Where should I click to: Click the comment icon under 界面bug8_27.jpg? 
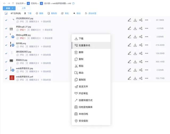[18, 30]
